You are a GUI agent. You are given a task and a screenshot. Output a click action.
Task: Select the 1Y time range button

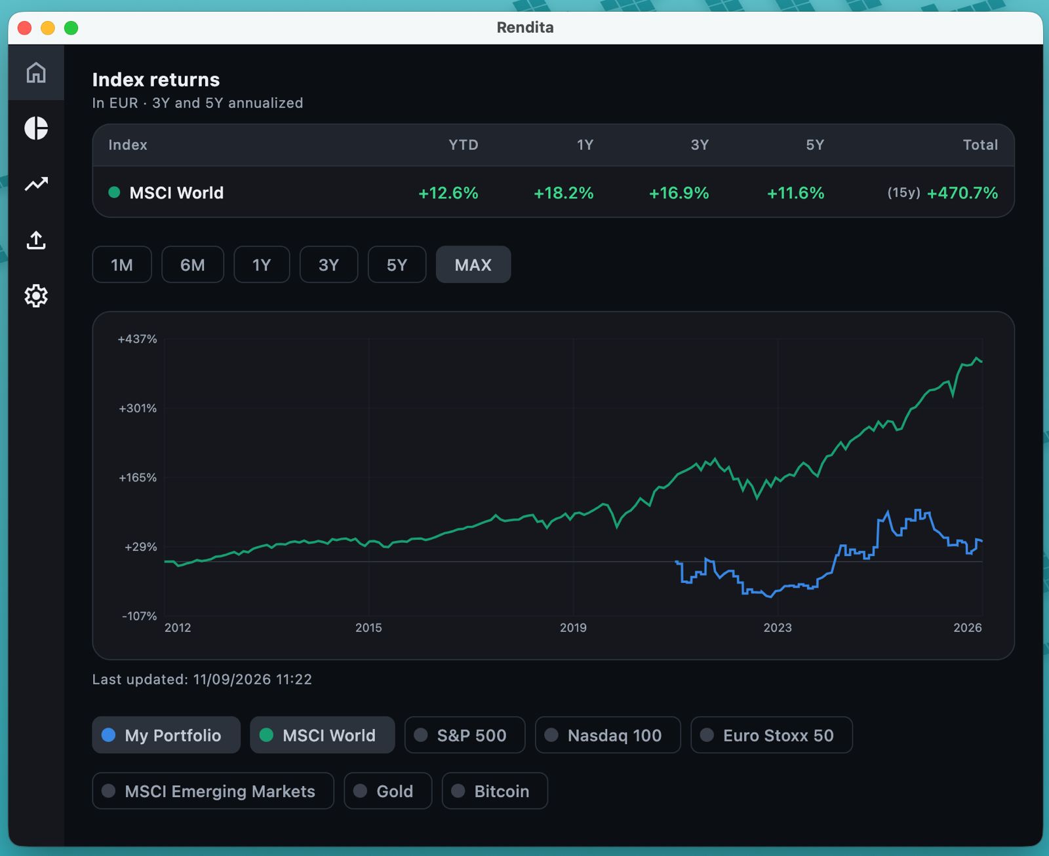click(262, 265)
